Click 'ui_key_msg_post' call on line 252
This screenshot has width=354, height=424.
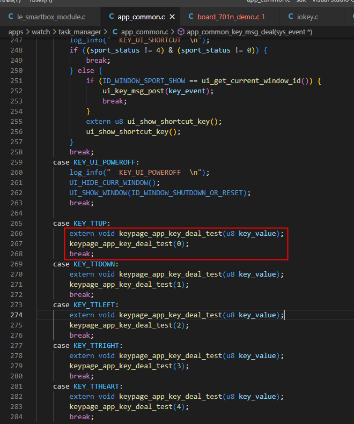(134, 91)
